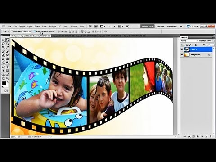Toggle lock image pixels brush icon
The height and width of the screenshot is (162, 216).
(x=190, y=45)
